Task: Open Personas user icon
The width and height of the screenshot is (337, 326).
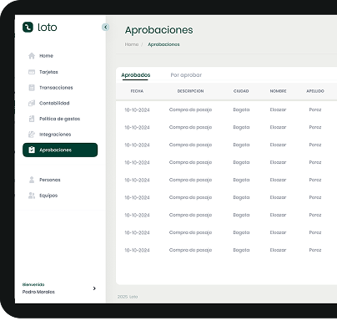Action: click(x=32, y=180)
